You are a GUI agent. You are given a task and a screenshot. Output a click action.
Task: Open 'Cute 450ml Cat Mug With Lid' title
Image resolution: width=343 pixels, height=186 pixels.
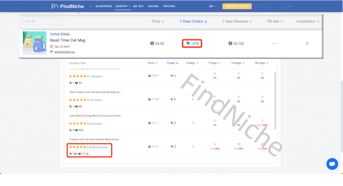click(x=96, y=116)
